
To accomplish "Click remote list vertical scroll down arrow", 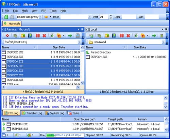I will (x=82, y=83).
